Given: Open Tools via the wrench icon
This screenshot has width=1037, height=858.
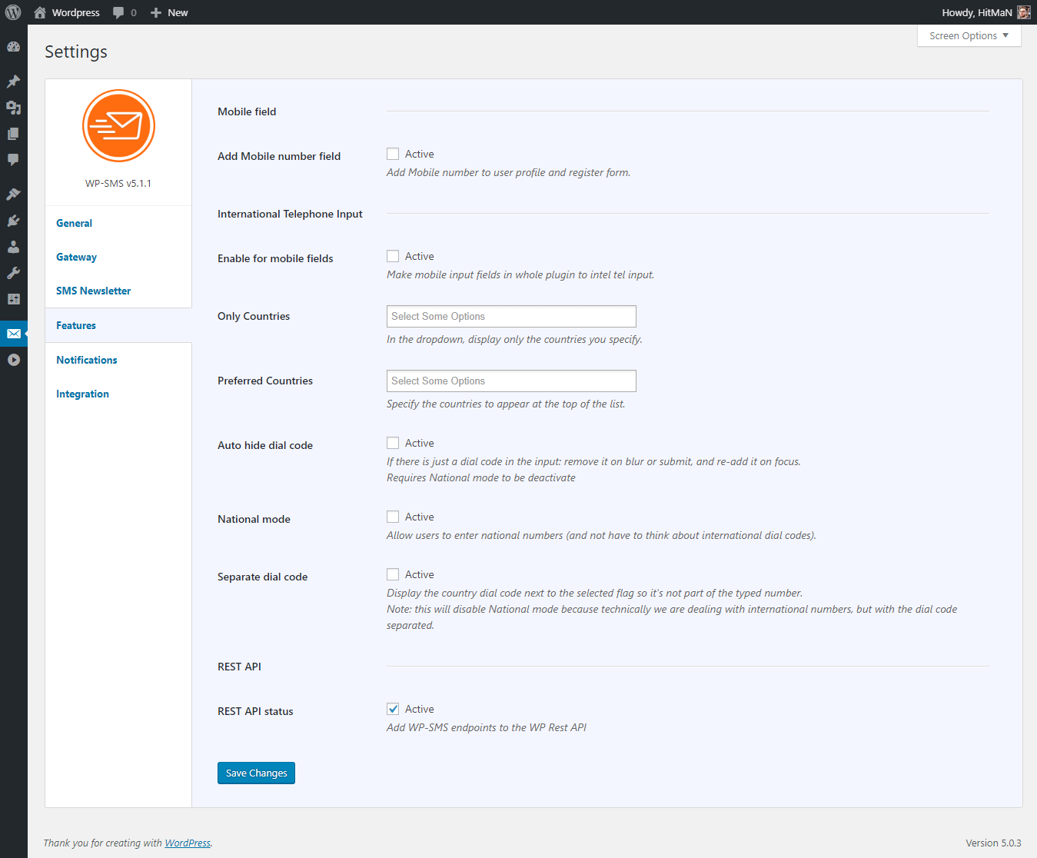Looking at the screenshot, I should (13, 273).
